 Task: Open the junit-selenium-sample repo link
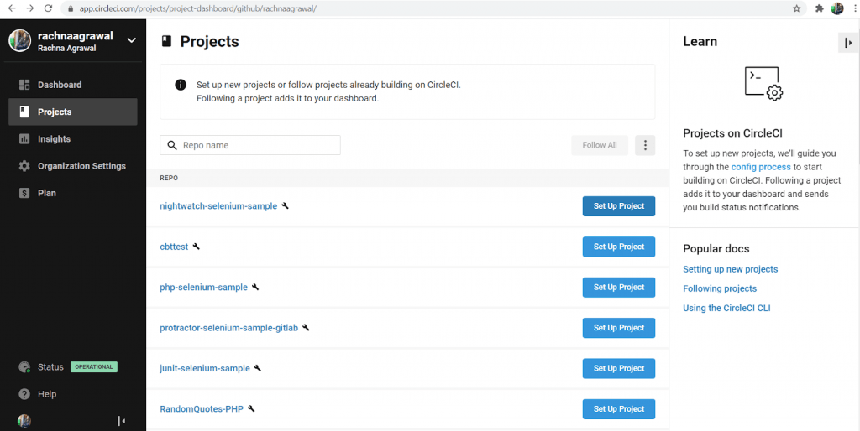205,369
